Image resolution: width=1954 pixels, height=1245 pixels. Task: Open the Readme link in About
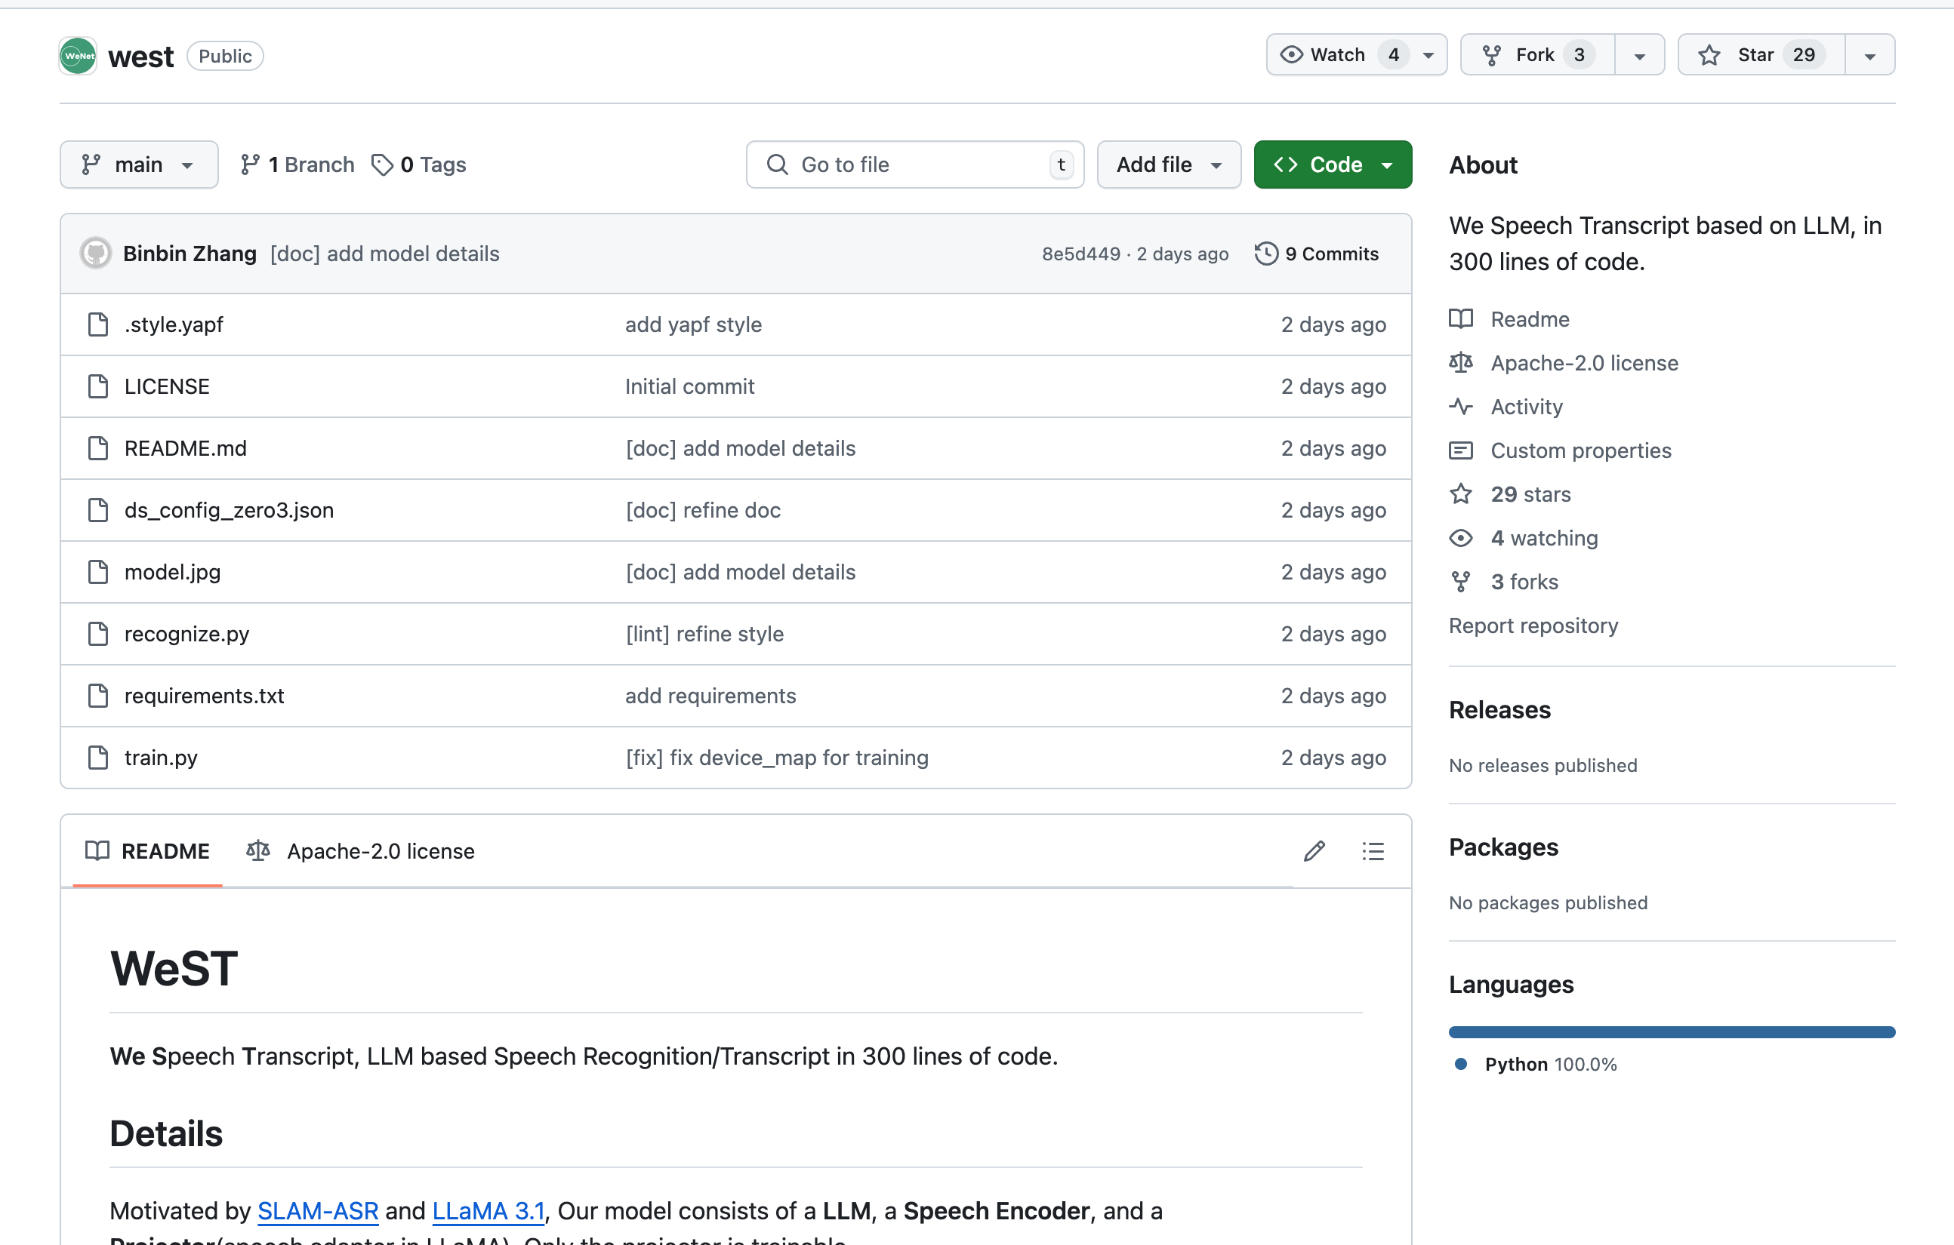pos(1509,318)
